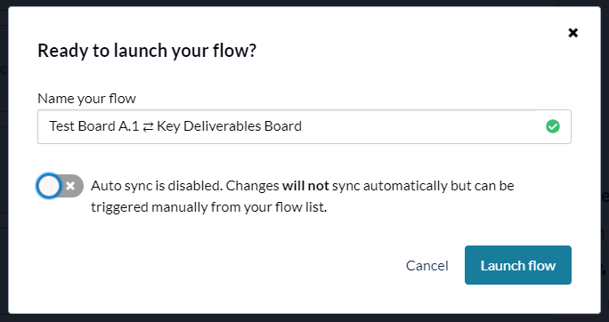Click the round knob of the auto sync toggle
This screenshot has height=322, width=609.
(x=49, y=186)
